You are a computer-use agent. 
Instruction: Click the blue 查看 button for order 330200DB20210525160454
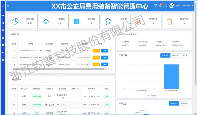pyautogui.click(x=105, y=57)
